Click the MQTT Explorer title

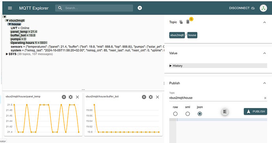(34, 8)
